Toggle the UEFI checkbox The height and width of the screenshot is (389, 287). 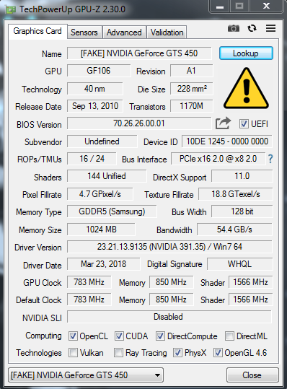pos(244,123)
